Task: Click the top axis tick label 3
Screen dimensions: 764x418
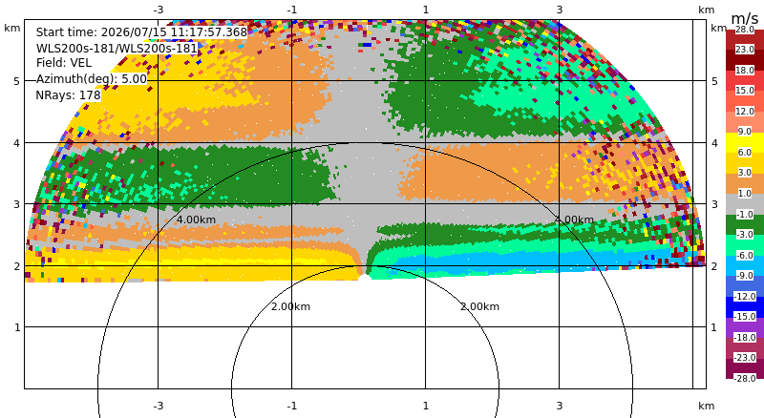Action: pyautogui.click(x=560, y=10)
